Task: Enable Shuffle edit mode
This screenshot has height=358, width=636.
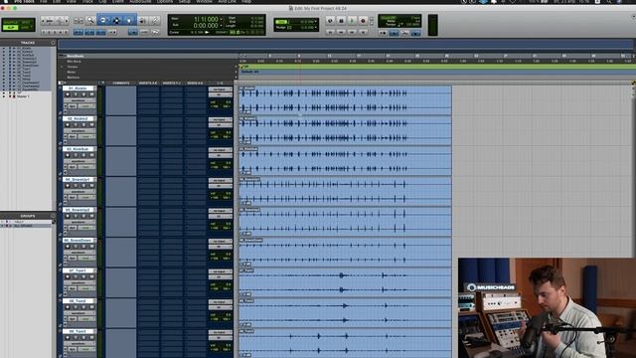Action: tap(11, 22)
